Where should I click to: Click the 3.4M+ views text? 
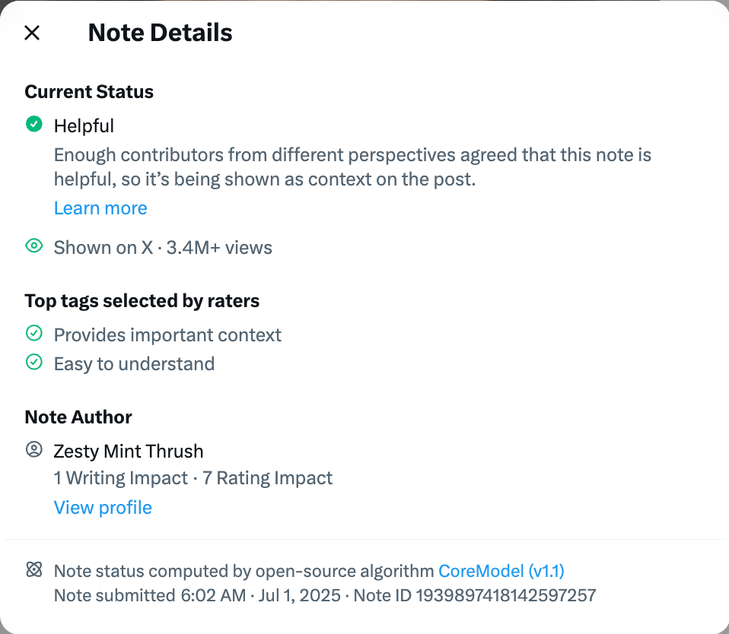[x=219, y=248]
